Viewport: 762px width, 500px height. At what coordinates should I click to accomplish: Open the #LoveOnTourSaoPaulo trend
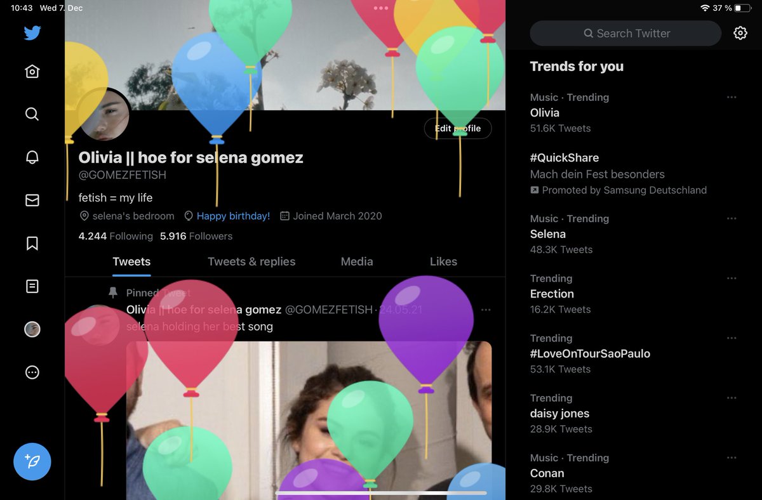[x=590, y=353]
